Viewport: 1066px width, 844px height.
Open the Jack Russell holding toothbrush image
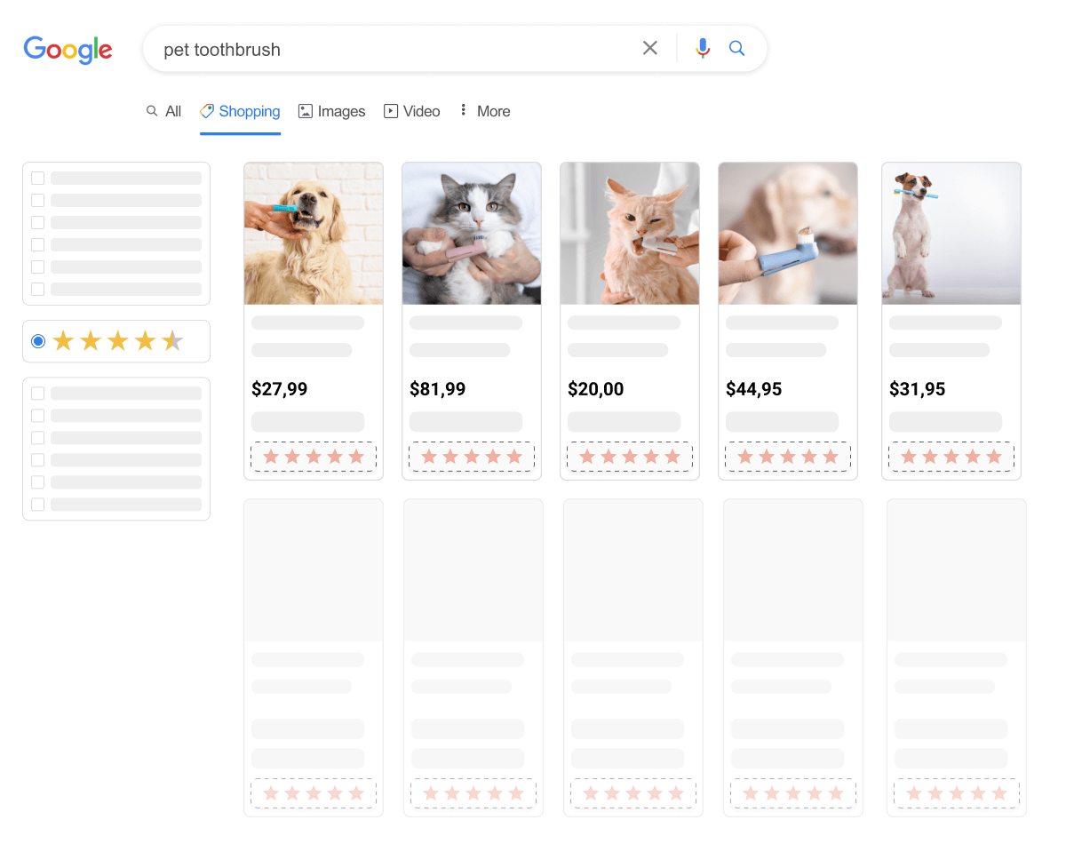coord(951,234)
